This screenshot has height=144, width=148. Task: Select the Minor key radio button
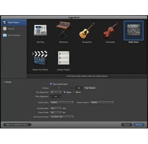click(x=74, y=92)
